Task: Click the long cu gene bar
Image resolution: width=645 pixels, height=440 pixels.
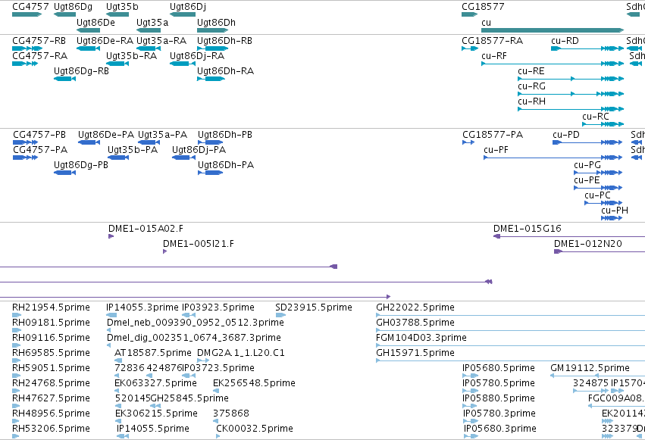Action: click(553, 30)
